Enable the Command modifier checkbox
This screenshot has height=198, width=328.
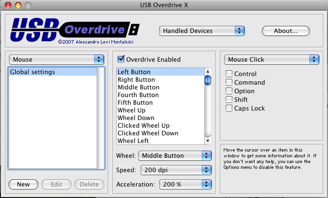[x=229, y=82]
